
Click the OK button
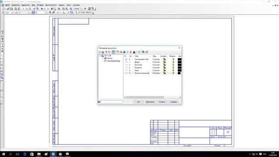[138, 102]
